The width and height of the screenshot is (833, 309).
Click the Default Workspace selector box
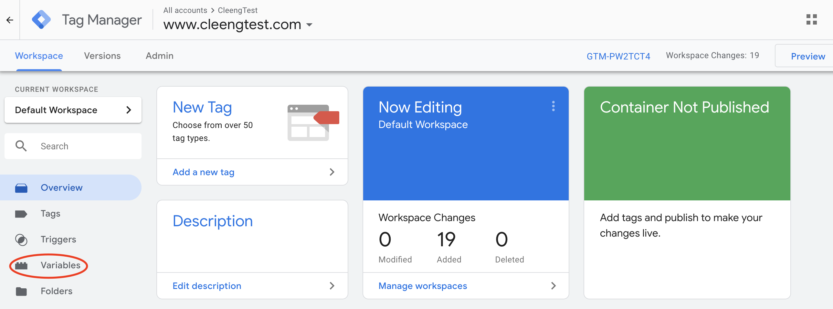pos(73,110)
